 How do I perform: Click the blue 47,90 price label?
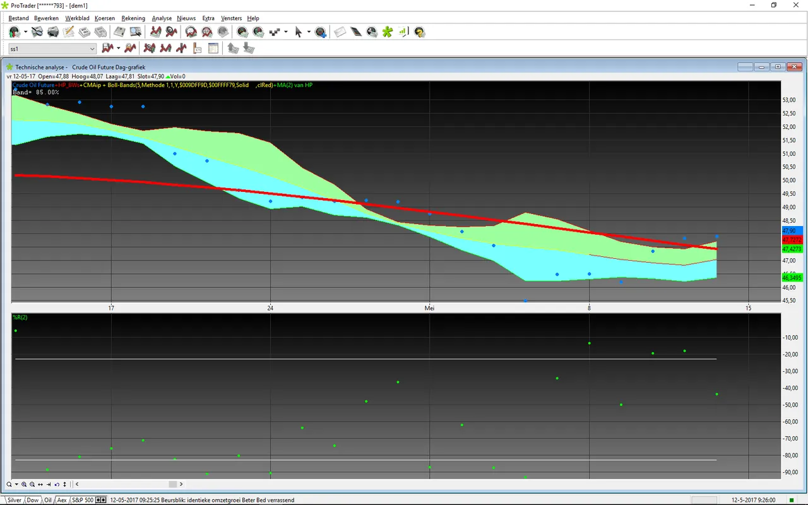point(792,231)
